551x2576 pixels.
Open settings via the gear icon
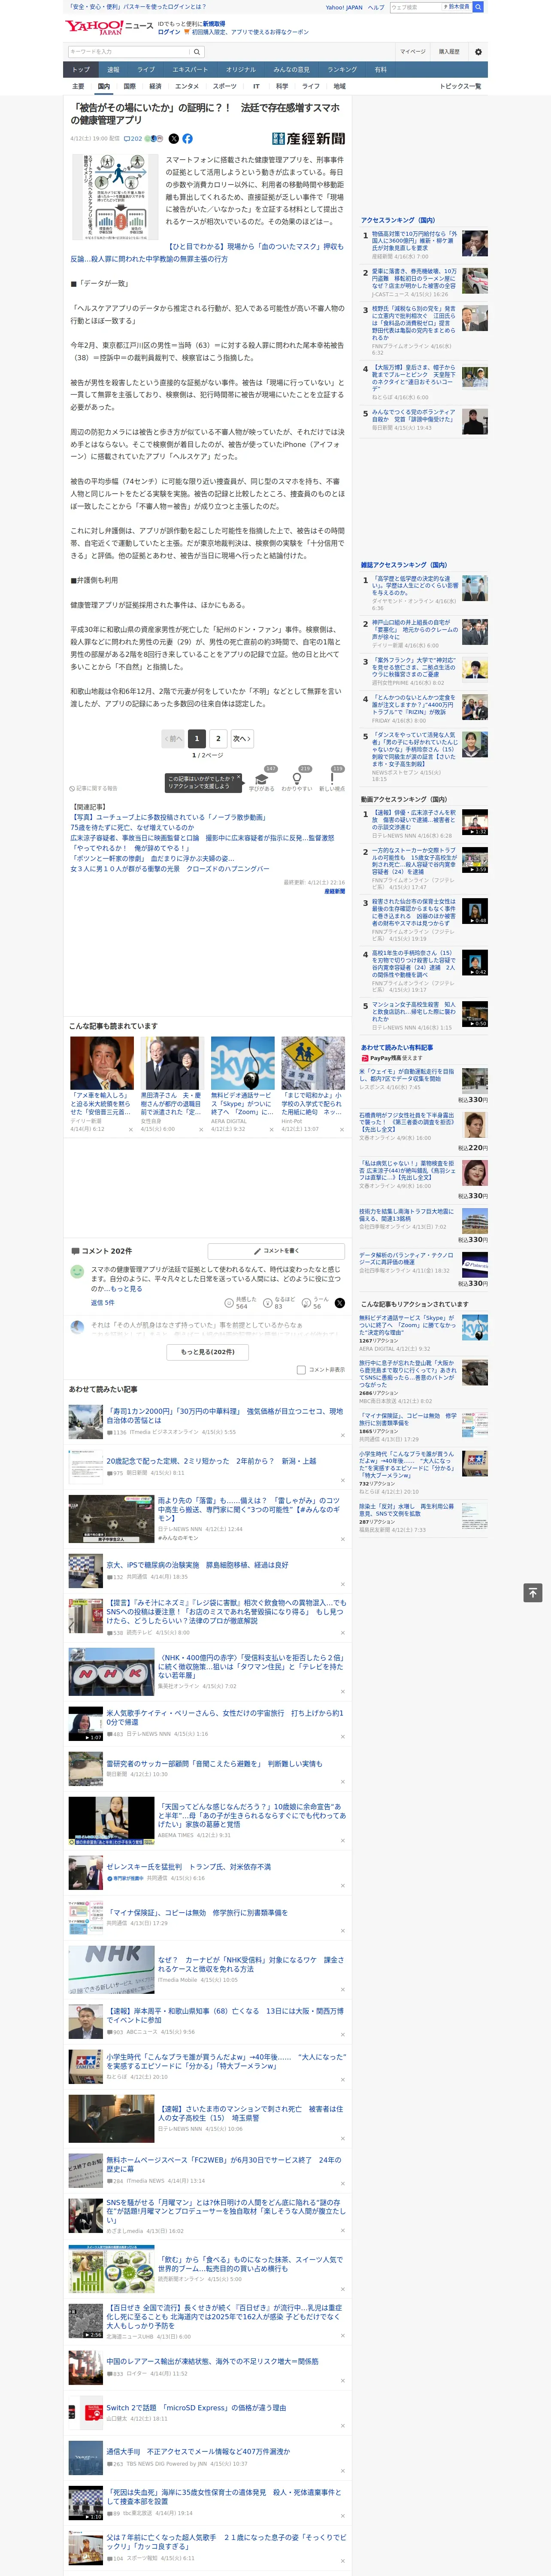478,52
